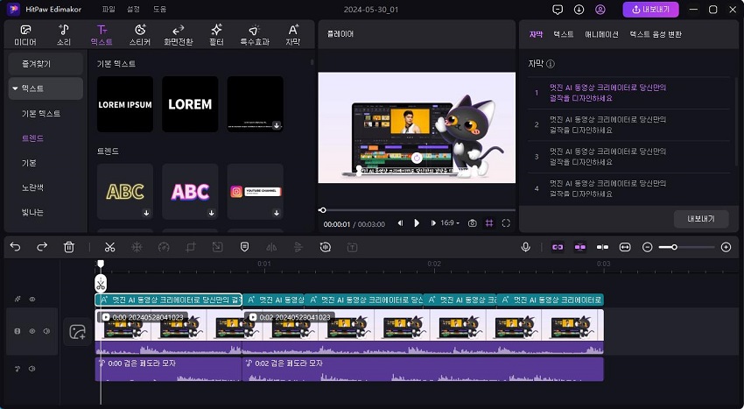This screenshot has height=409, width=744.
Task: Open the speech-to-text waveform tool
Action: (325, 247)
